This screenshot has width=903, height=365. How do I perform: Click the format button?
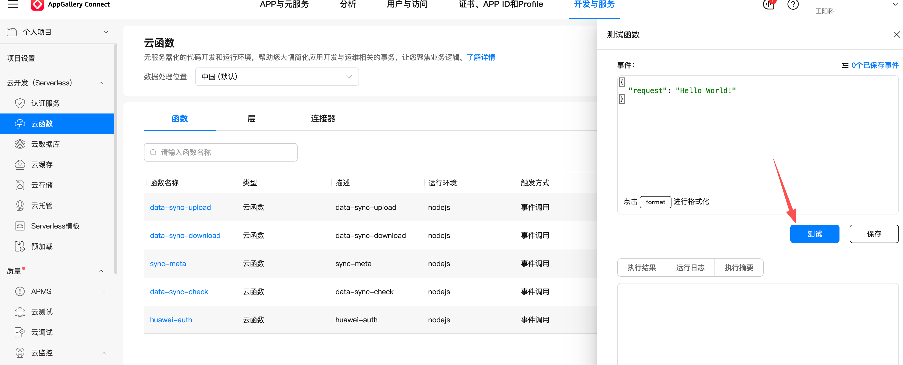tap(655, 202)
